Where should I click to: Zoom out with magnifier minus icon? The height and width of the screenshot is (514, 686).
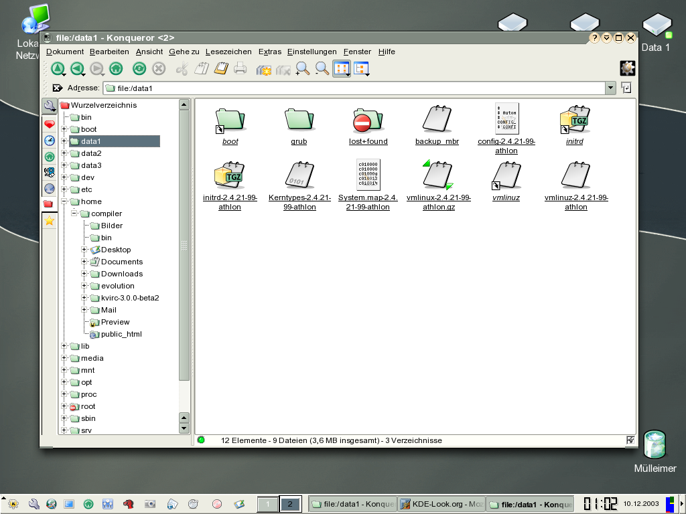[x=322, y=69]
